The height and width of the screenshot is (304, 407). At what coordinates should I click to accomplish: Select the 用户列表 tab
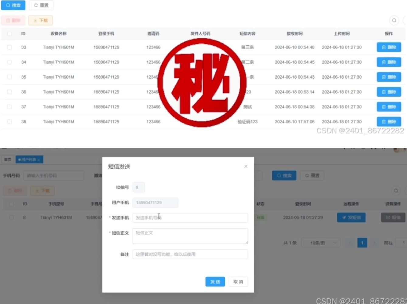pos(28,159)
